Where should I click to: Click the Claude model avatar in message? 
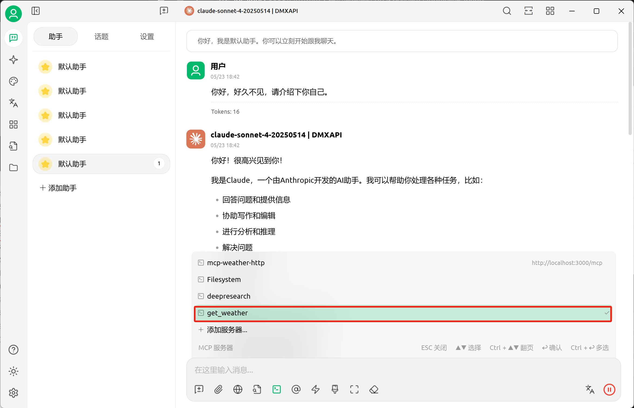pos(196,139)
